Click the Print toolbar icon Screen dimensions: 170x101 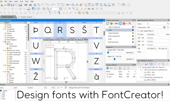[26, 5]
